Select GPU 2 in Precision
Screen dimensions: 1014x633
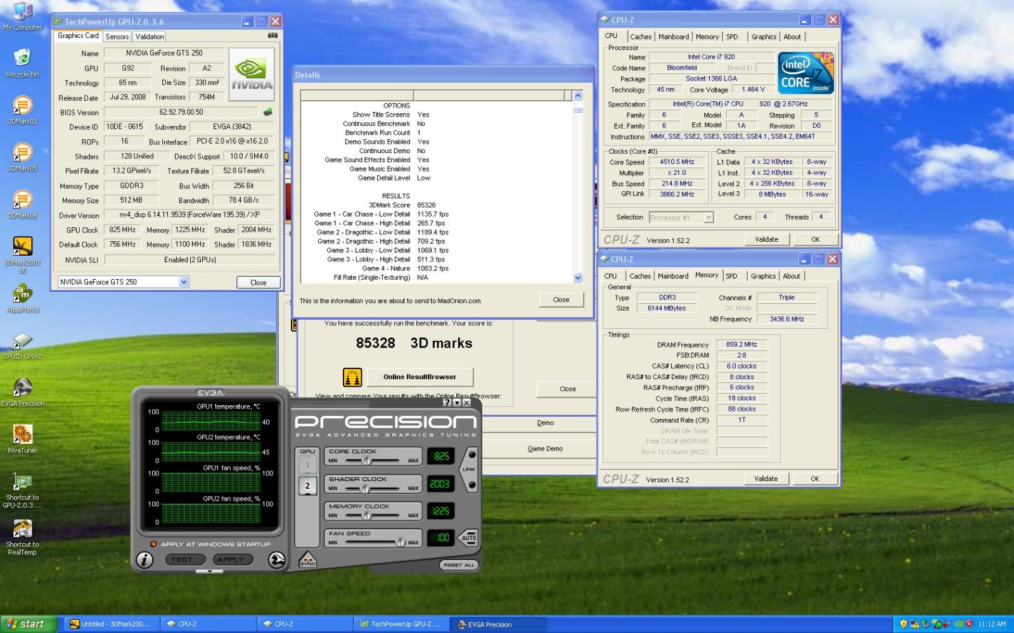[x=307, y=486]
